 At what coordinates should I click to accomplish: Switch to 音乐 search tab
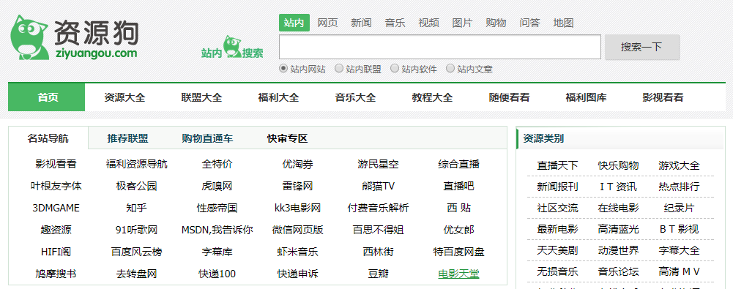395,23
